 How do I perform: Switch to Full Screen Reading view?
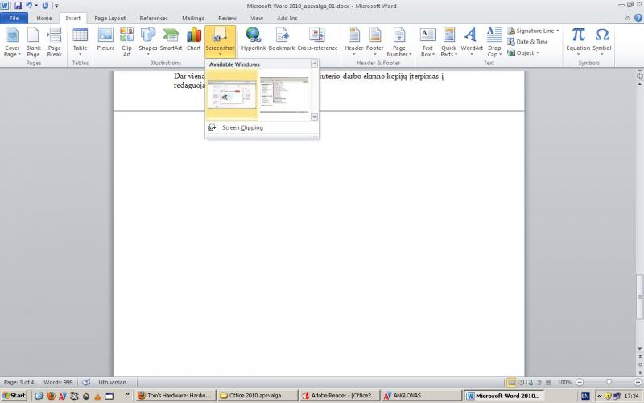click(x=521, y=382)
